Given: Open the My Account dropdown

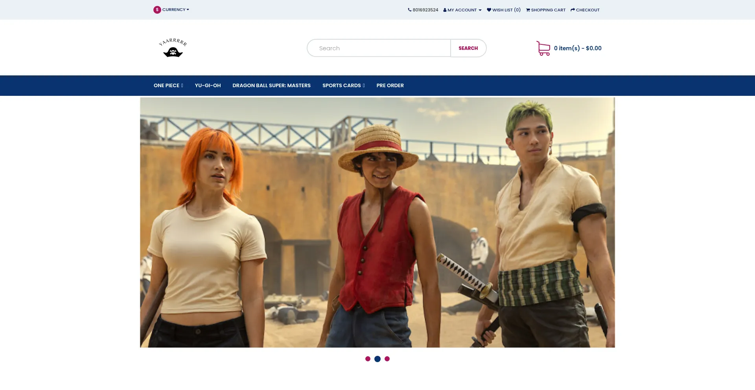Looking at the screenshot, I should [x=462, y=10].
